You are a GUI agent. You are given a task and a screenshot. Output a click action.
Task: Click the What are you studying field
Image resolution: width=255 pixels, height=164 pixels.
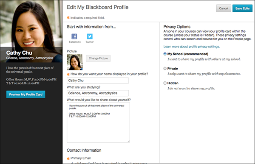click(98, 93)
